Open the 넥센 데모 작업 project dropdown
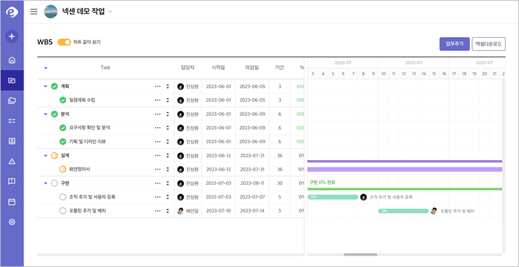The height and width of the screenshot is (267, 519). tap(110, 11)
